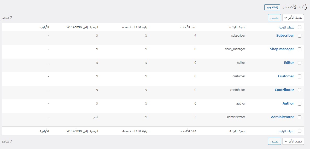
Task: Open the Contributor role link
Action: tap(284, 90)
